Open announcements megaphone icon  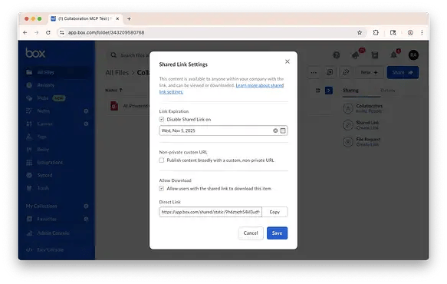tap(356, 54)
